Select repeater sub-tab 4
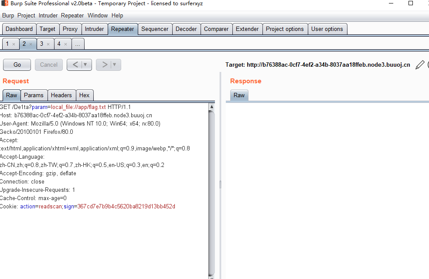429x279 pixels. 59,44
